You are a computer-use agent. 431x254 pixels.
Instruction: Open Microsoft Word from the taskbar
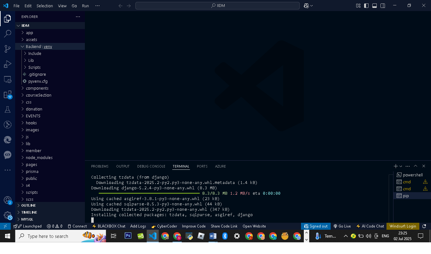213,236
